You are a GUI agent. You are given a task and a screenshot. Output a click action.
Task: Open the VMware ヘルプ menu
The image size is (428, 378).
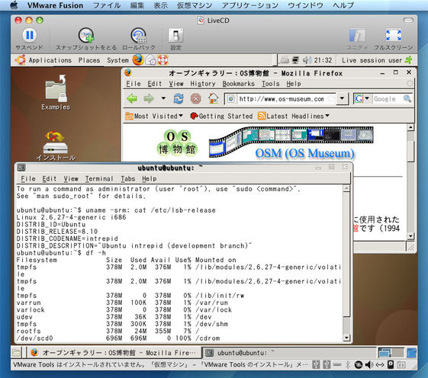[343, 5]
